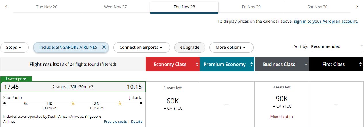364x127 pixels.
Task: Click Singapore Airlines icon after SIN stop
Action: point(120,103)
